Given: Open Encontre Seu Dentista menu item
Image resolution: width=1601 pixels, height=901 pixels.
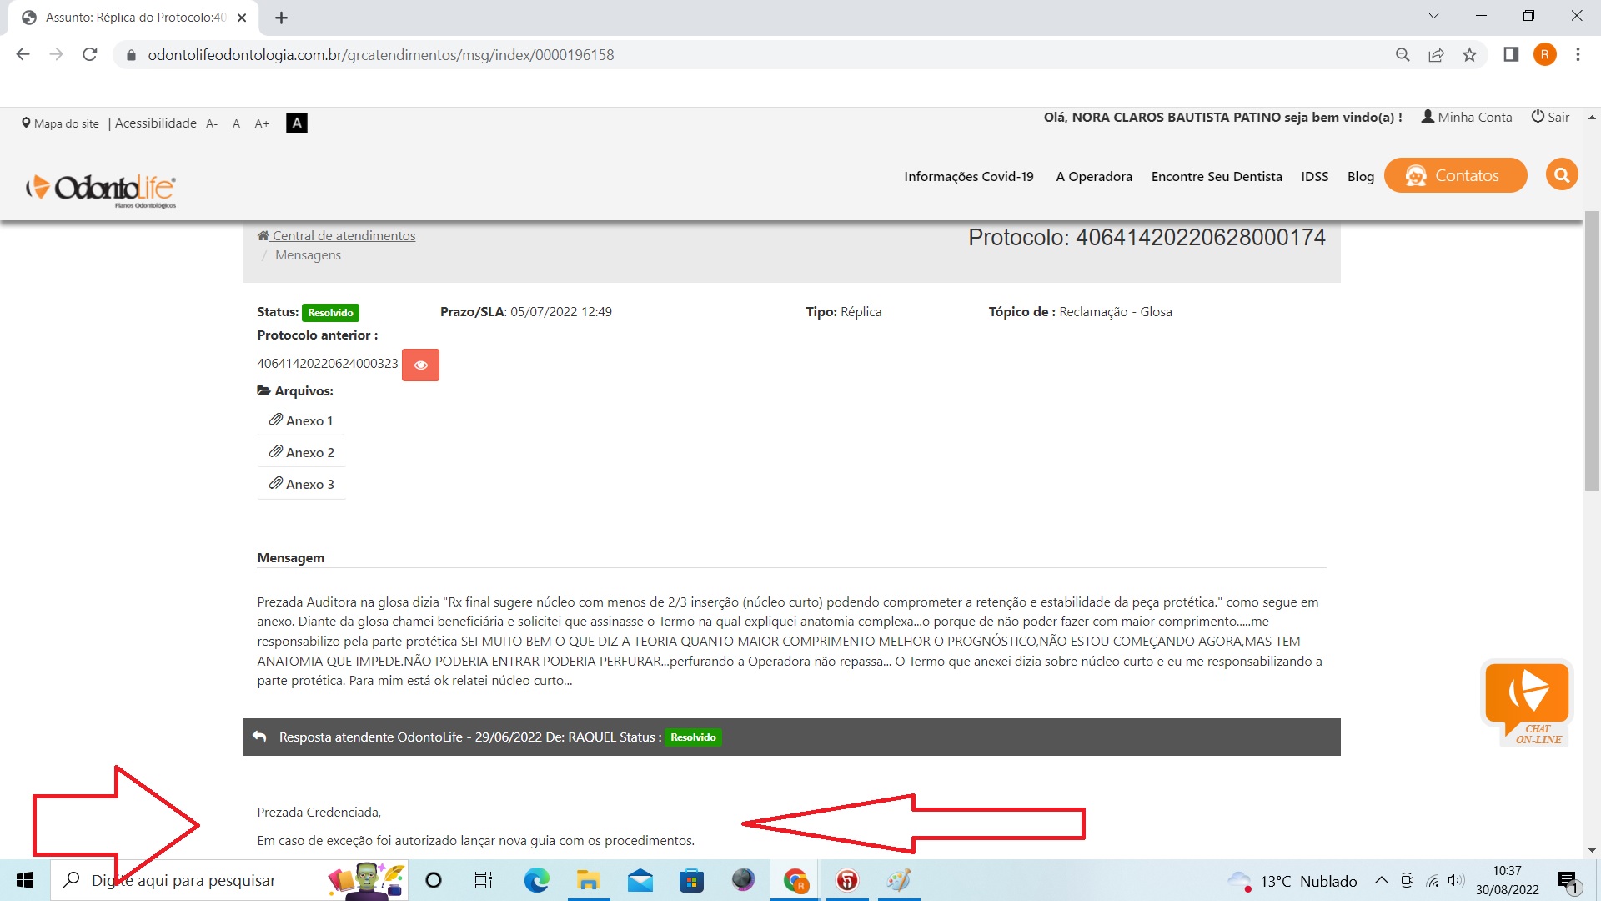Looking at the screenshot, I should tap(1216, 176).
